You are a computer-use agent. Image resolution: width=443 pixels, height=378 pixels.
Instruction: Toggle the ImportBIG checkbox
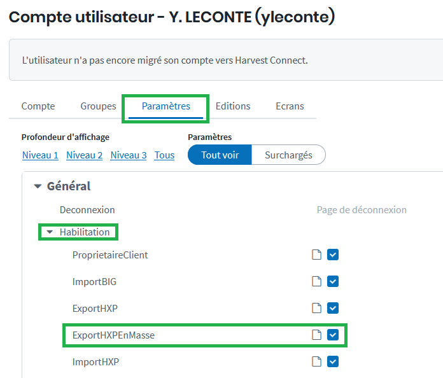point(333,282)
